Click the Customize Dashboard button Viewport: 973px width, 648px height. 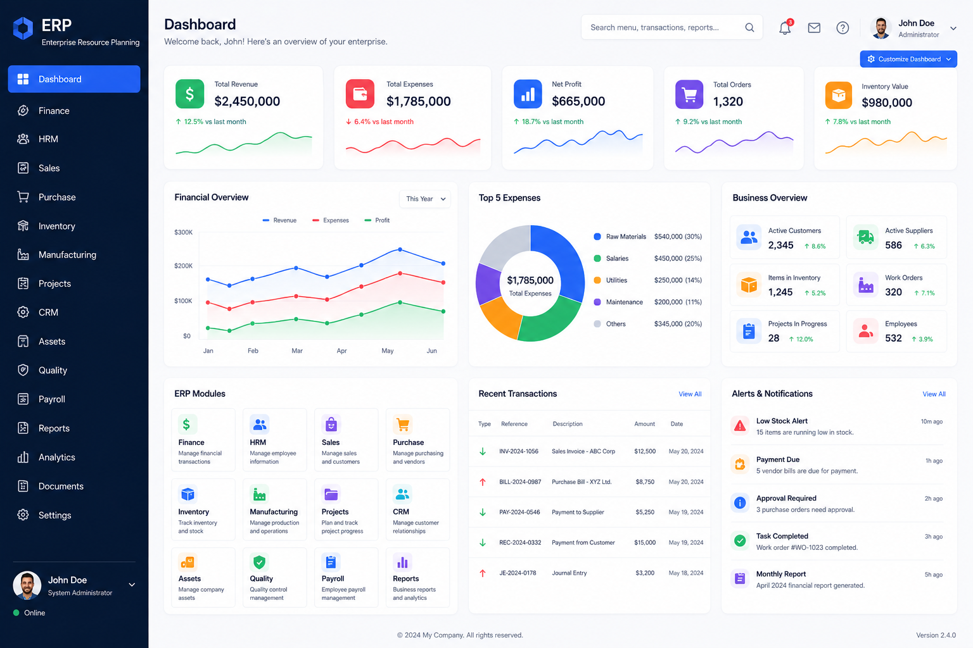tap(908, 59)
